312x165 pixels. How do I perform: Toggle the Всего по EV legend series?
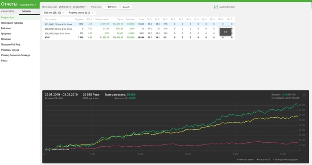263,160
